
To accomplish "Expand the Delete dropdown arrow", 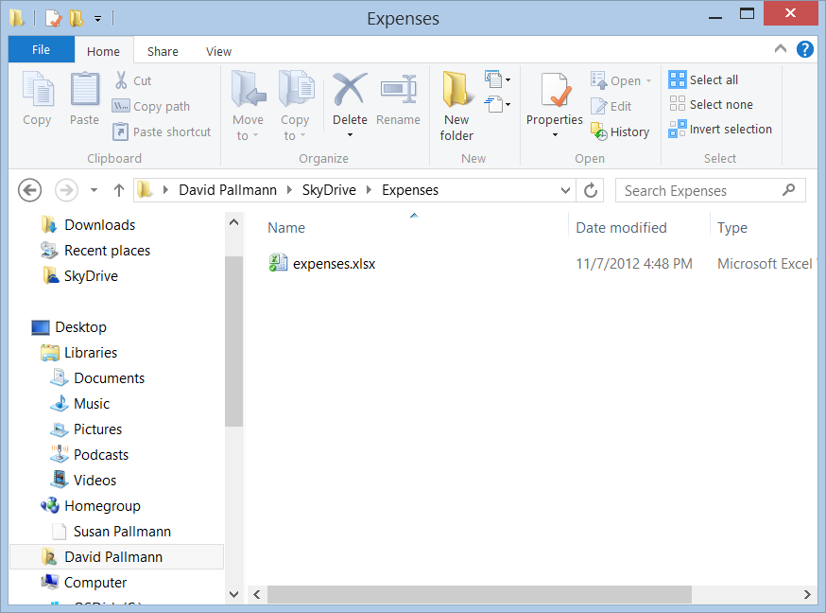I will click(x=350, y=135).
